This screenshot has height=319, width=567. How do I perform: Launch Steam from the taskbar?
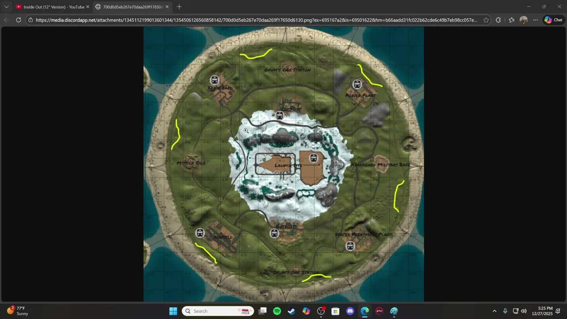291,311
